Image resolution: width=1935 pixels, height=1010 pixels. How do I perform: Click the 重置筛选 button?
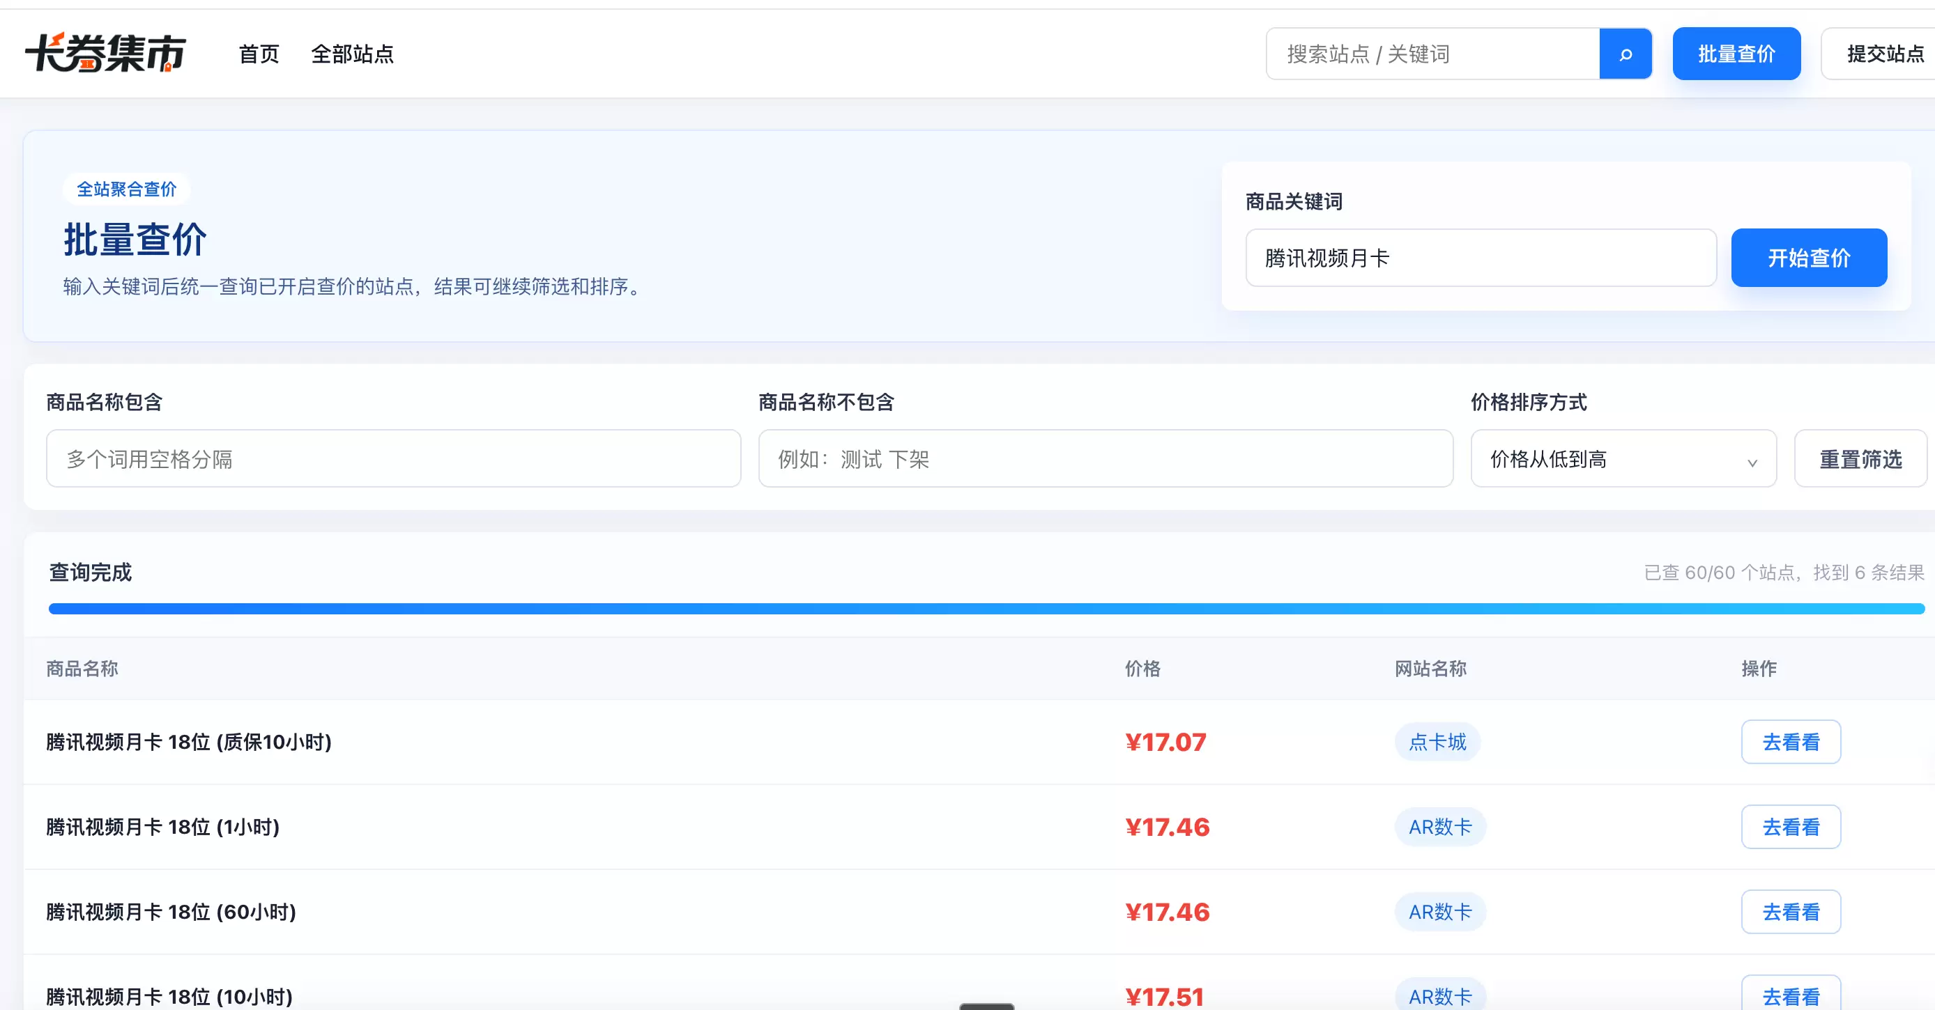1860,458
